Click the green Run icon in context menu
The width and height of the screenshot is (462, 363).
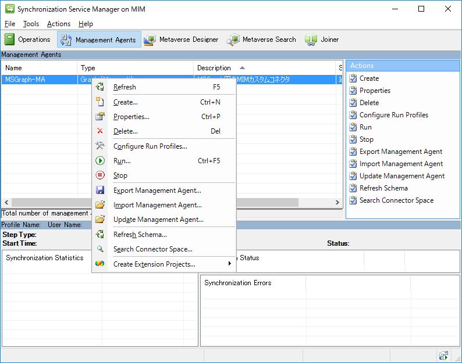100,161
